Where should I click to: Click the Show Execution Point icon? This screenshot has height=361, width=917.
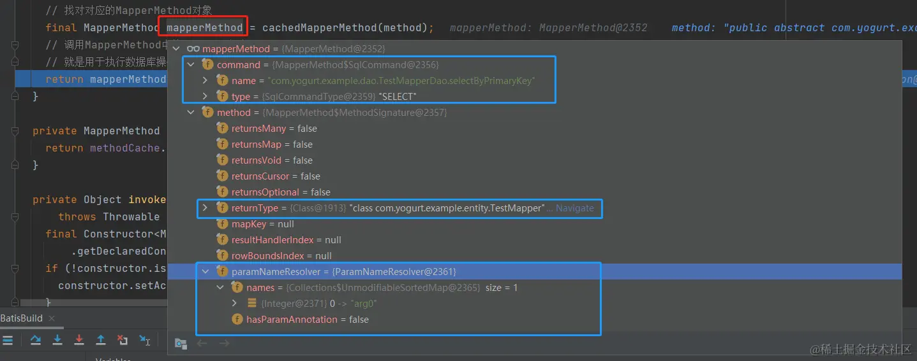(8, 341)
